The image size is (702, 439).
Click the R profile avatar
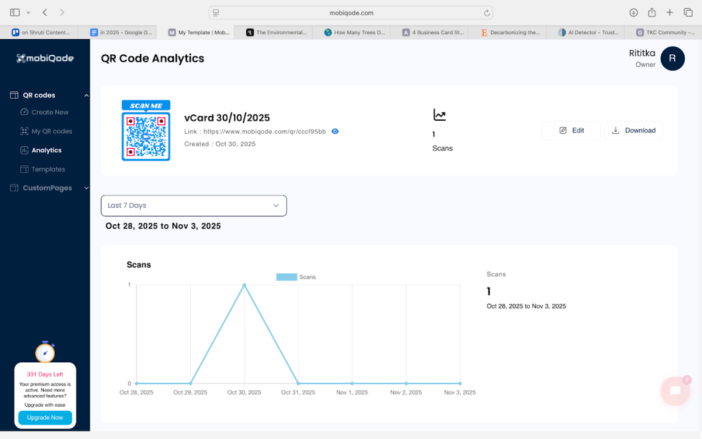point(672,59)
